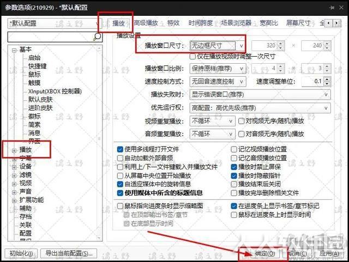Open 优先运行权 dropdown
This screenshot has height=262, width=349.
pos(260,108)
